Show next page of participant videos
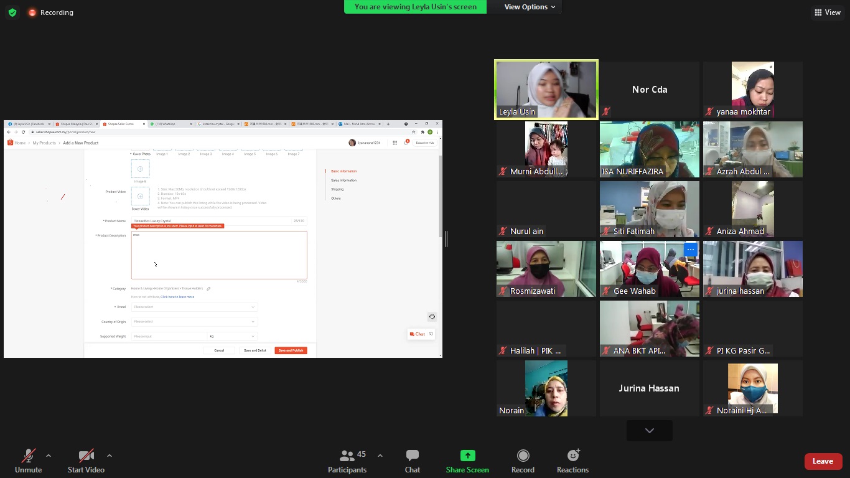The height and width of the screenshot is (478, 850). pyautogui.click(x=649, y=431)
